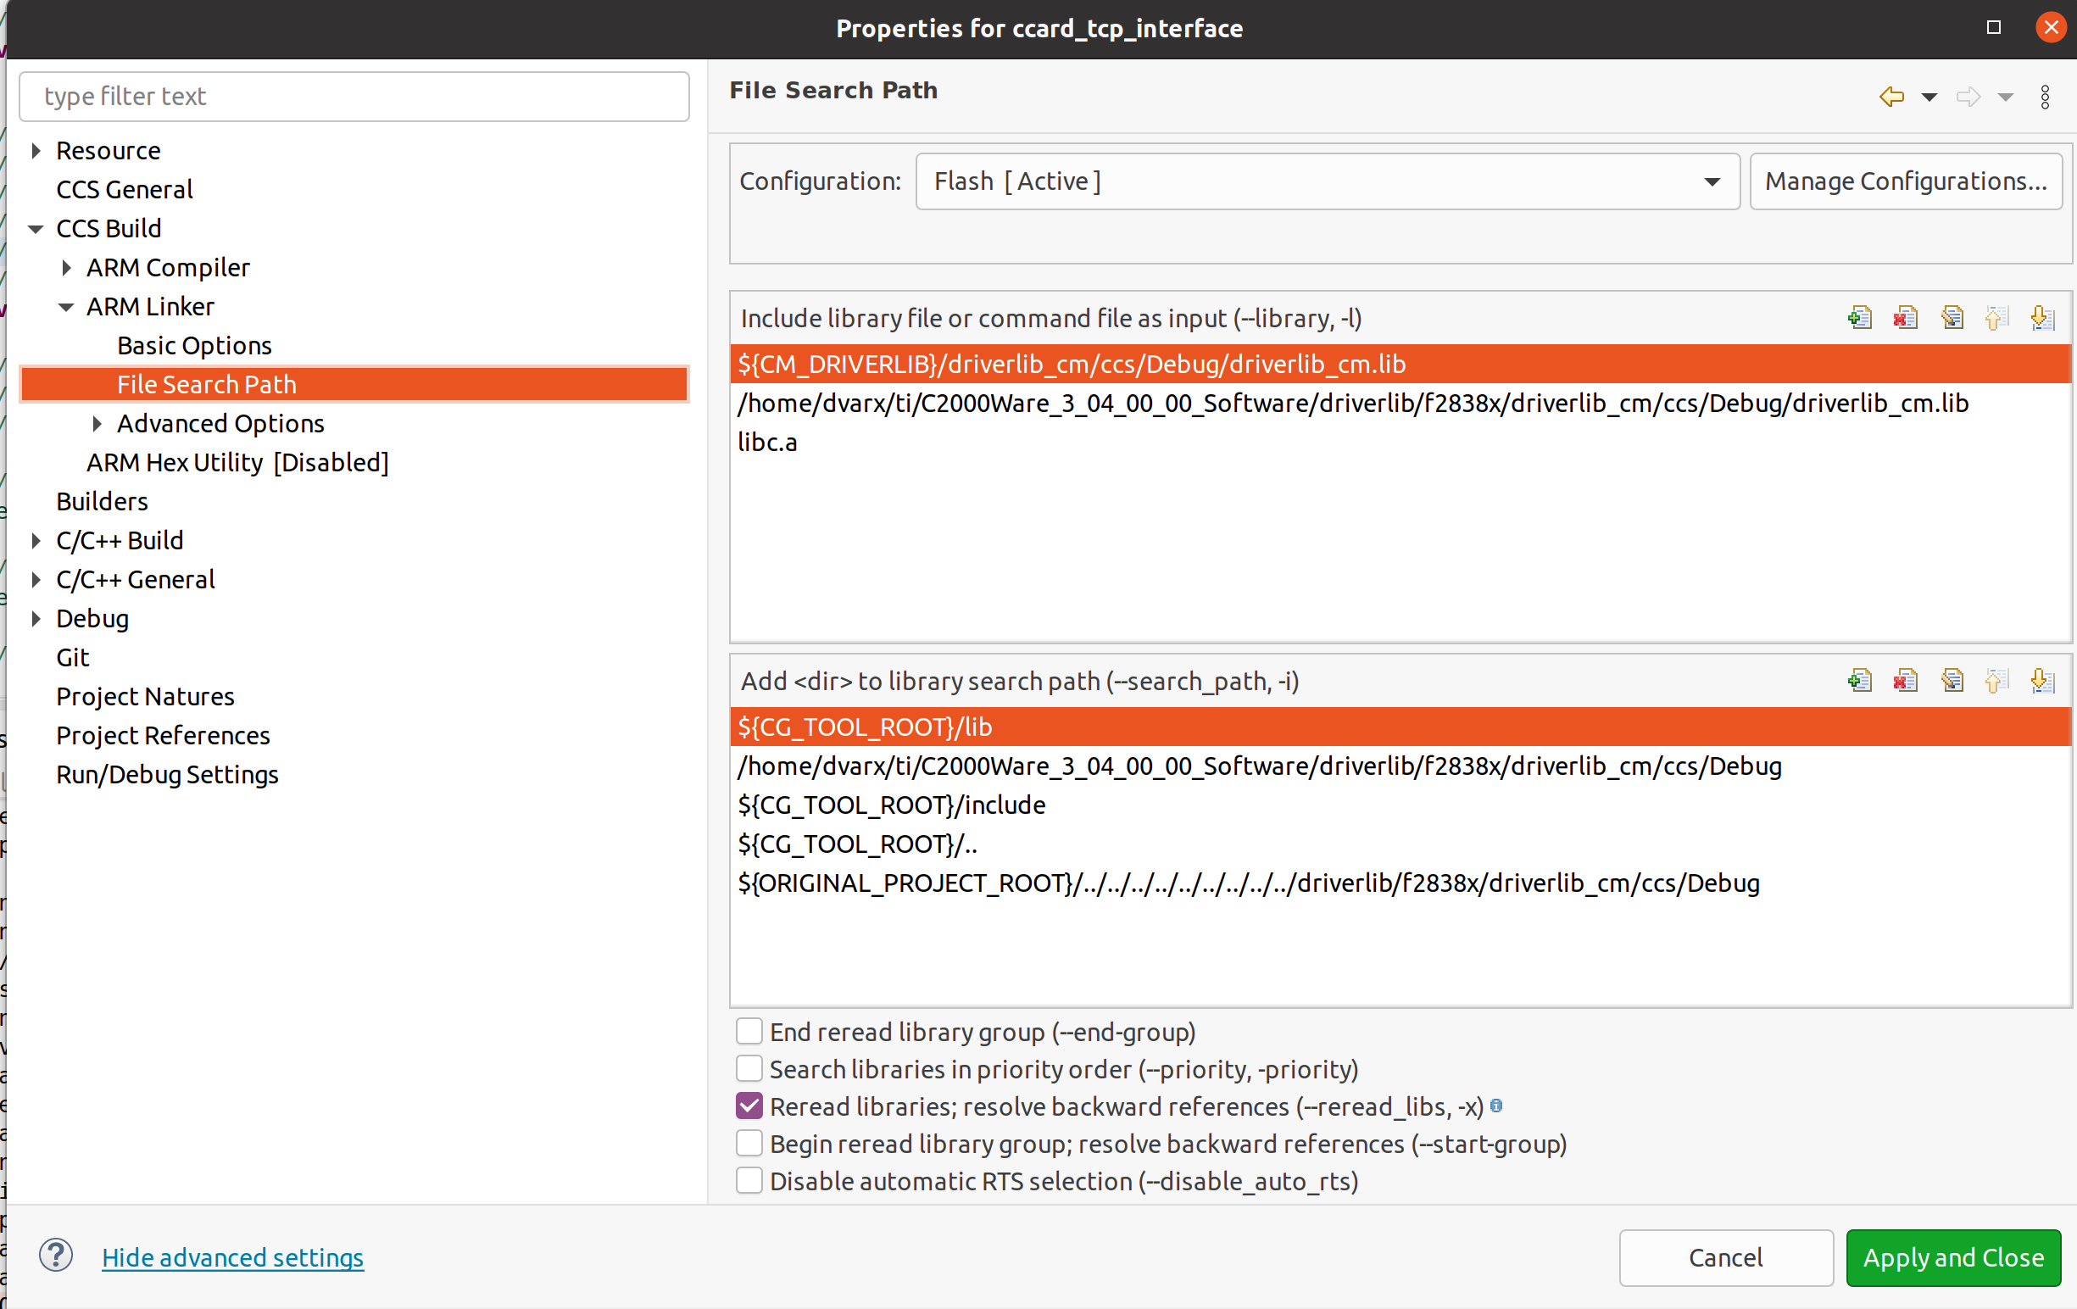This screenshot has height=1309, width=2077.
Task: Click the type filter text field
Action: coord(354,97)
